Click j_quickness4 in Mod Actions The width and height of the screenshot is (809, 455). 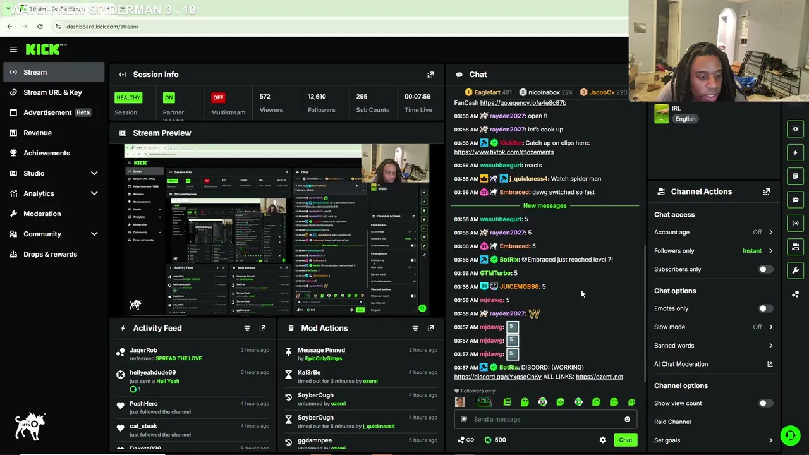pyautogui.click(x=379, y=427)
